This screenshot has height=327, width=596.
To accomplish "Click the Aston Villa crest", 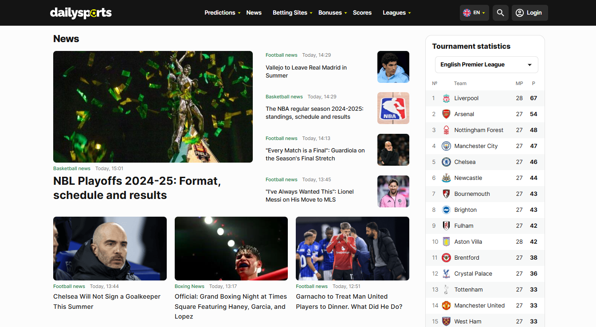I will point(446,242).
